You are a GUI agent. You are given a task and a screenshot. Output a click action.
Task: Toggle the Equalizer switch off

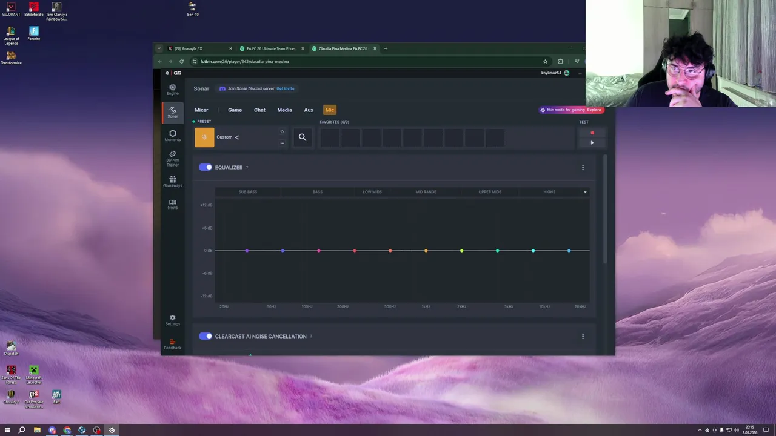coord(206,167)
